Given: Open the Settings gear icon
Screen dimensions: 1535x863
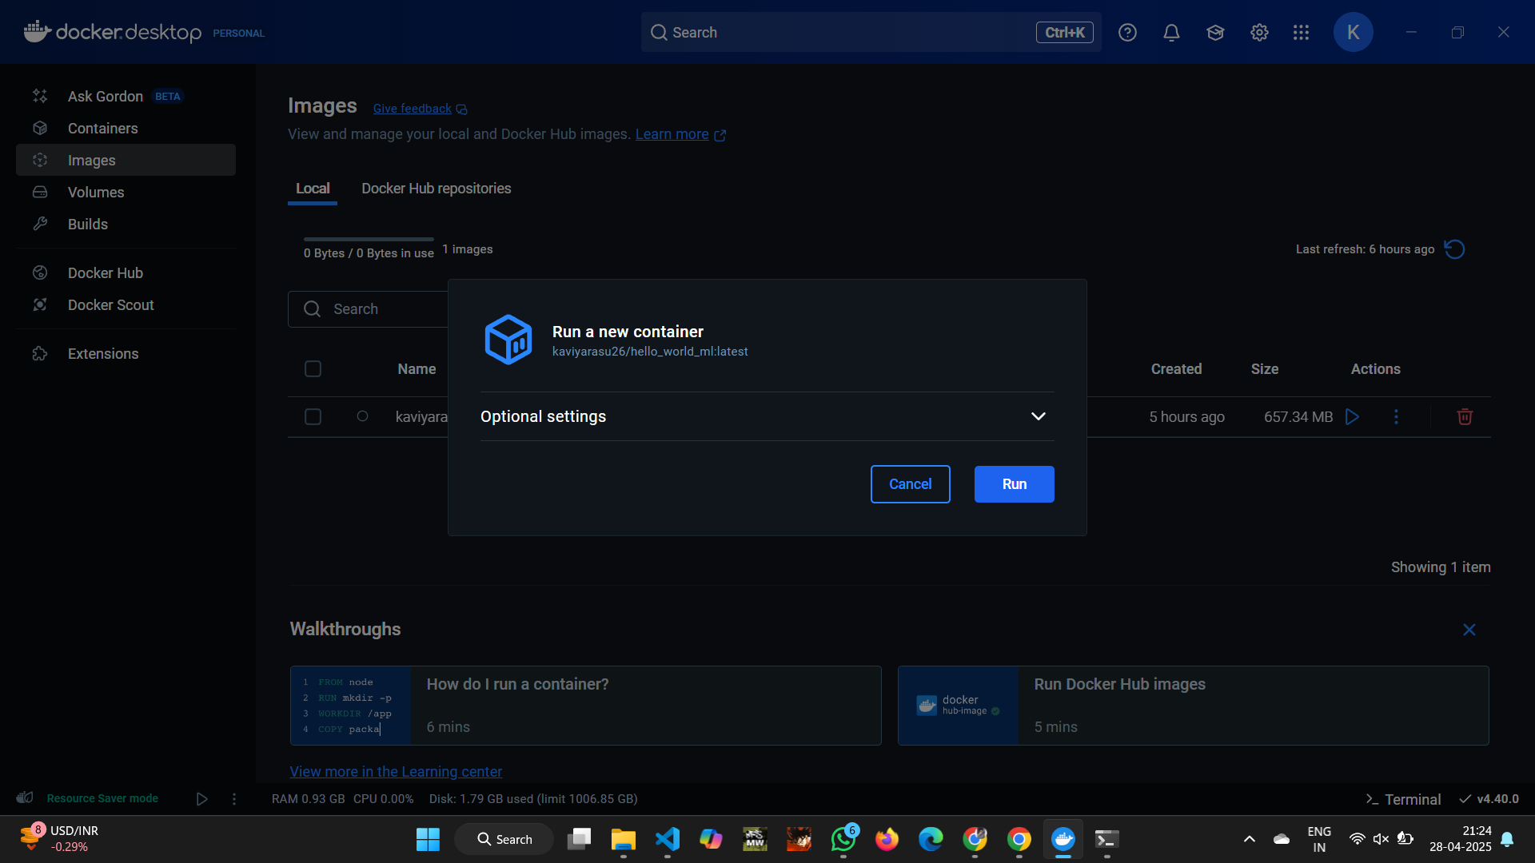Looking at the screenshot, I should [1259, 33].
